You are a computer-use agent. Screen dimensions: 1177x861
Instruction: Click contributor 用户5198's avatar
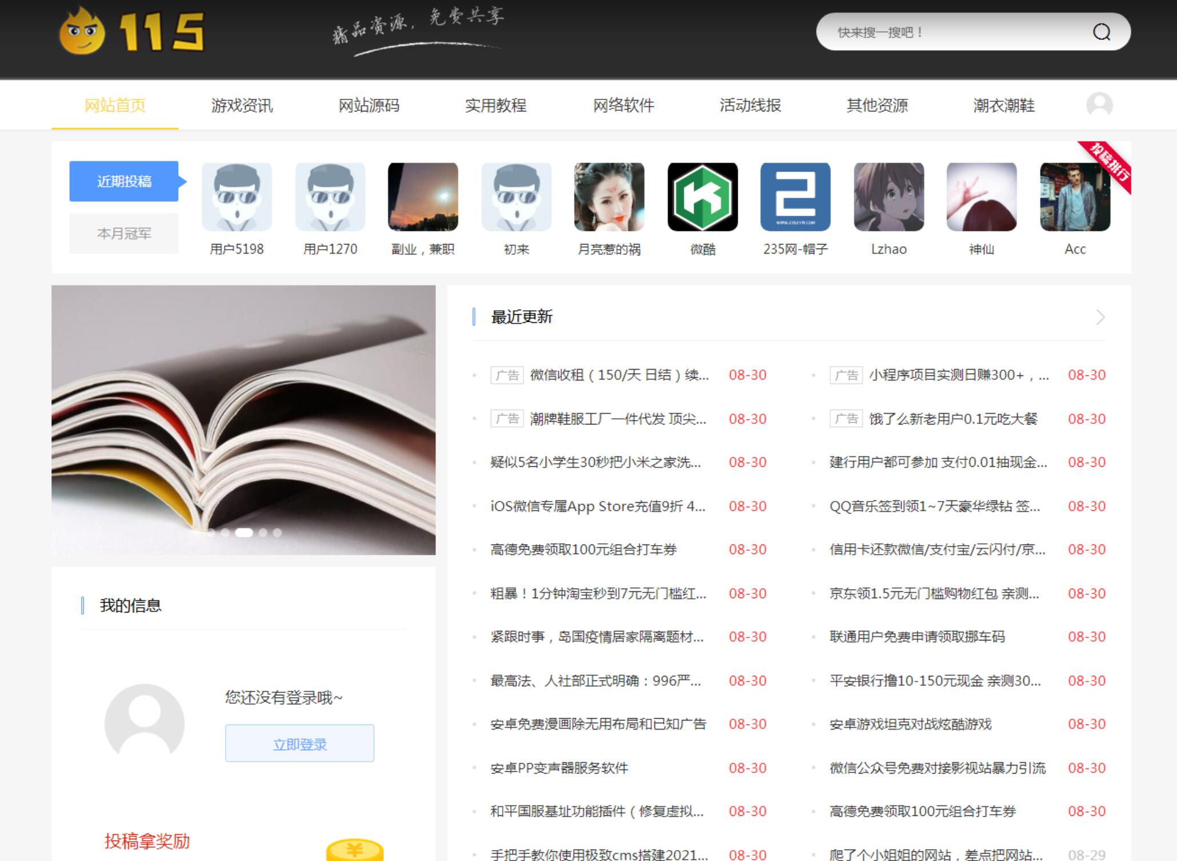pyautogui.click(x=237, y=197)
